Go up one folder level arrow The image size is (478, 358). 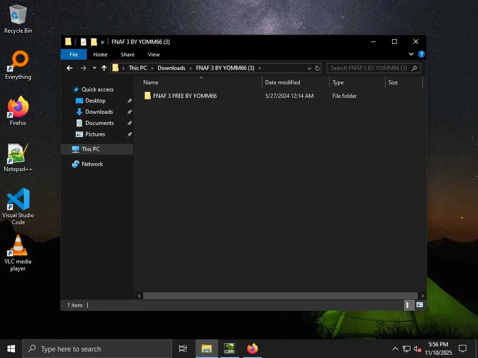coord(104,68)
